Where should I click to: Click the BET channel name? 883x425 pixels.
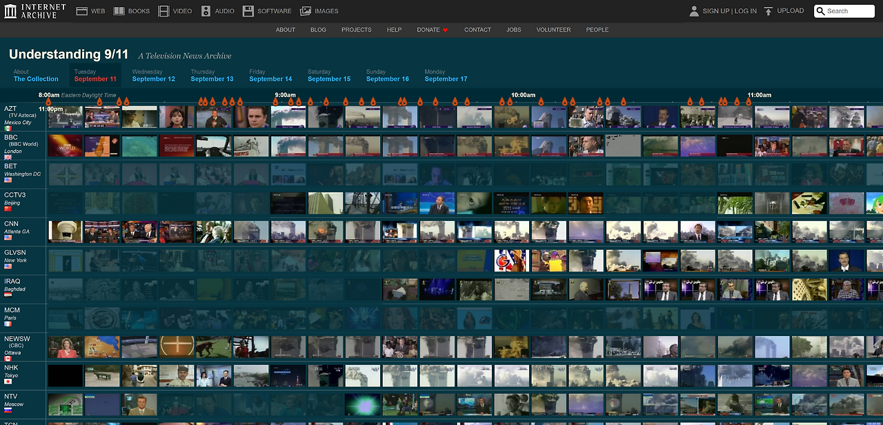[x=10, y=166]
